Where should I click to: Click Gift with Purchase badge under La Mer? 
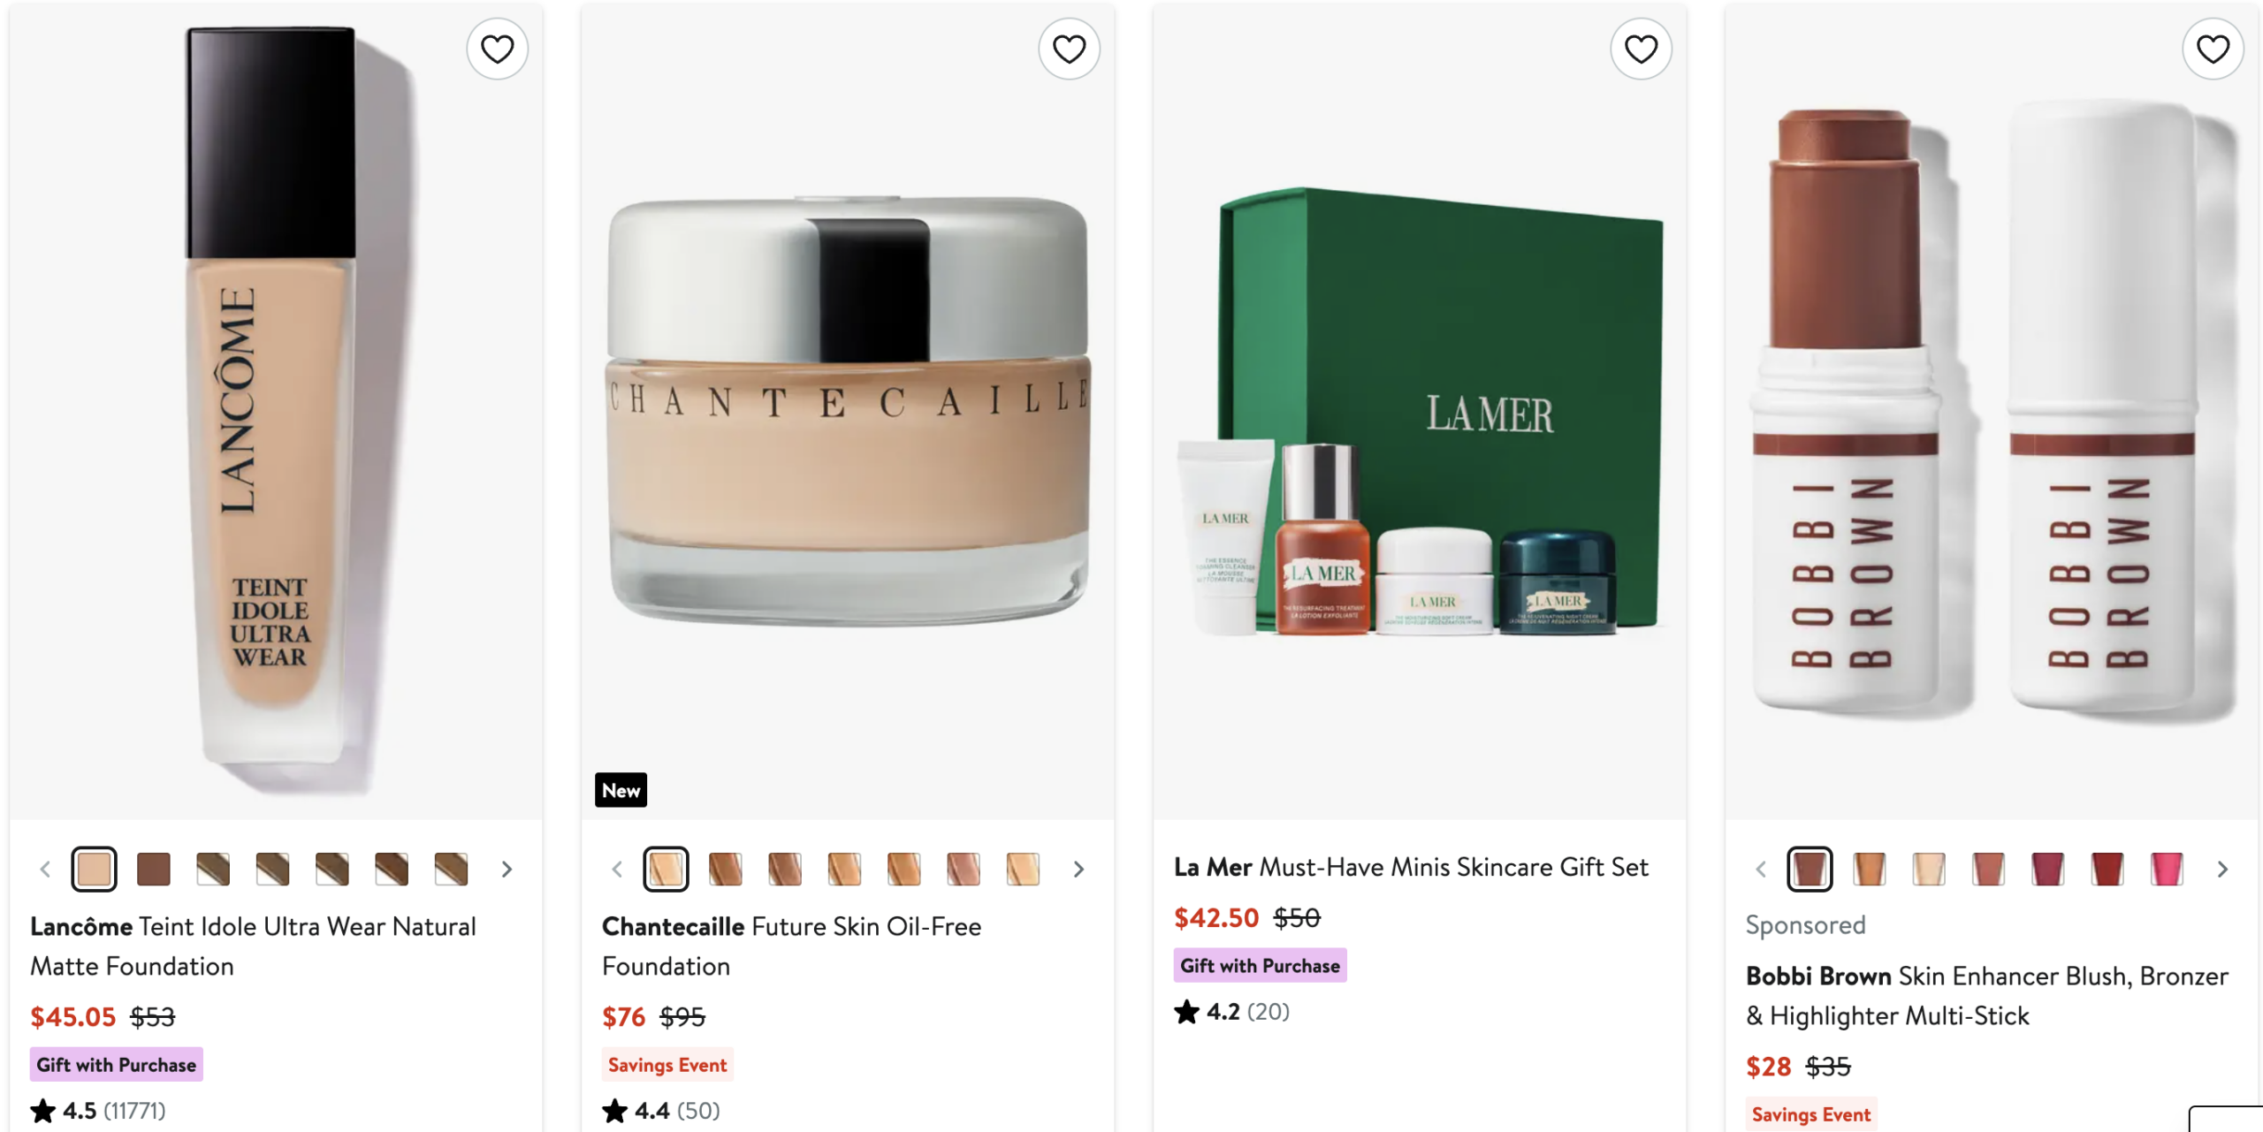(x=1260, y=966)
